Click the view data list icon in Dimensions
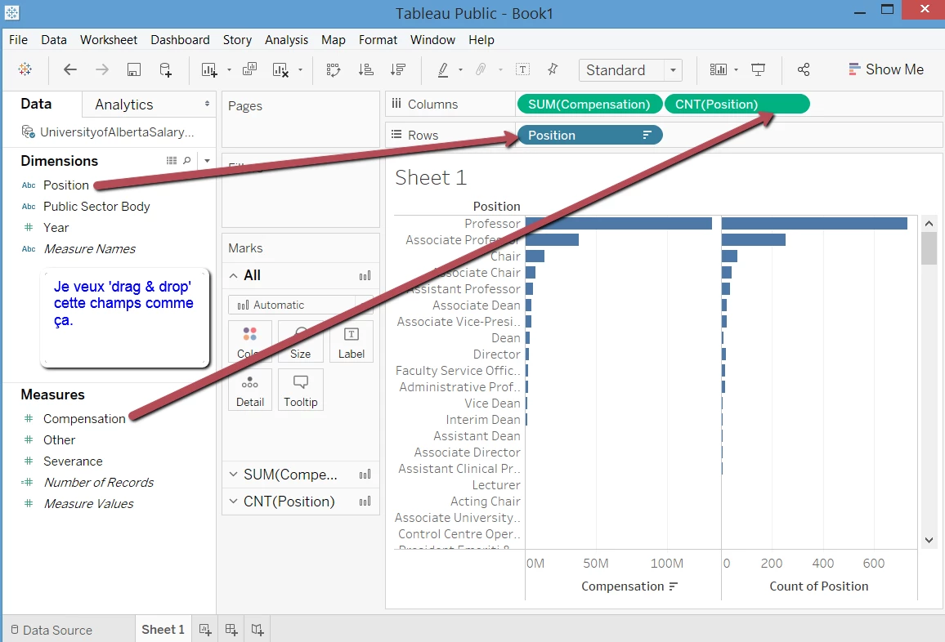The image size is (945, 642). 172,161
